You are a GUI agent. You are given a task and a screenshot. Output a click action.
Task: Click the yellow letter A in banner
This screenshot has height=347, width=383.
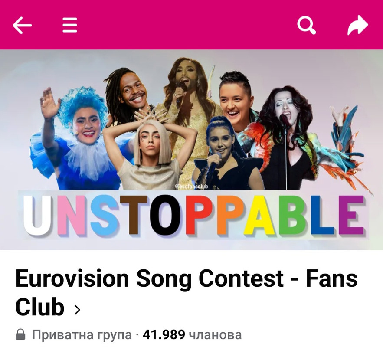pyautogui.click(x=260, y=215)
